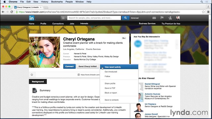The width and height of the screenshot is (212, 119).
Task: Open the account profile photo menu
Action: point(178,18)
